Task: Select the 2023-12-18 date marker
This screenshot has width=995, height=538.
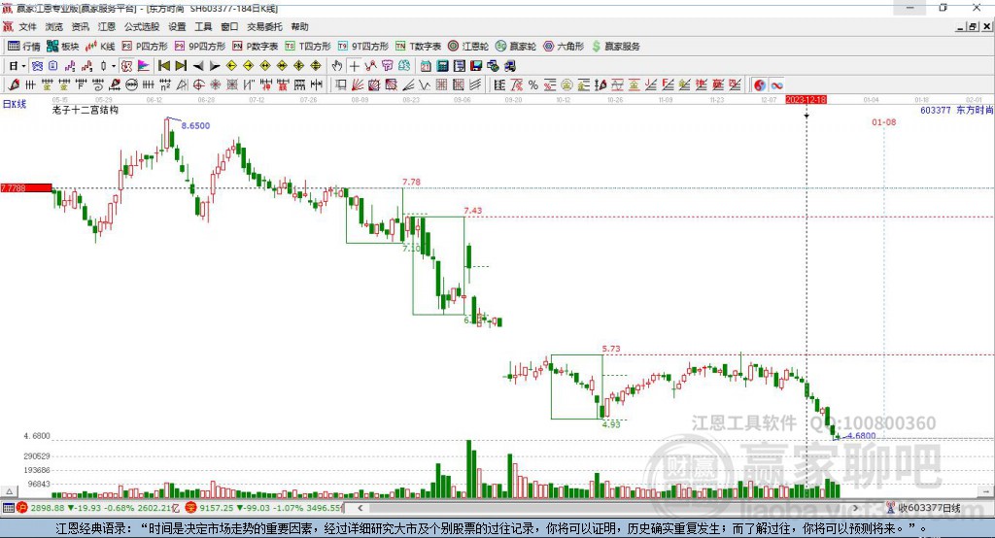Action: pos(806,100)
